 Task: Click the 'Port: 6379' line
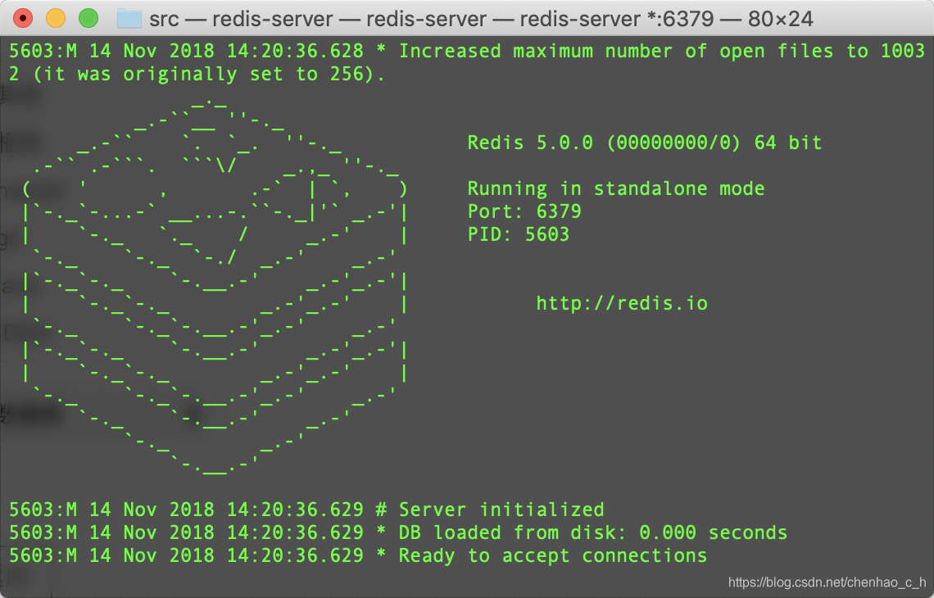524,211
